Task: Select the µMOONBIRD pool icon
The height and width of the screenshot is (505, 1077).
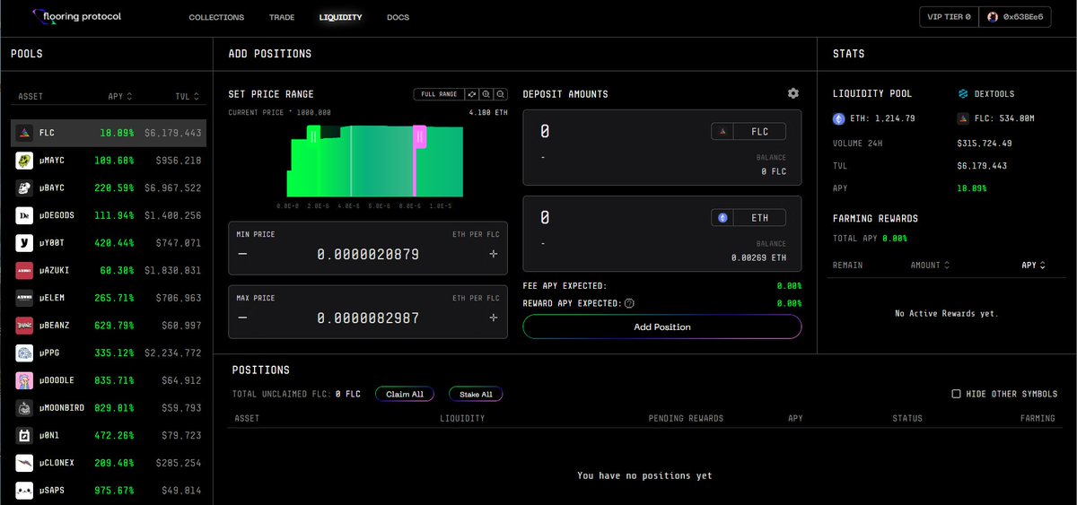Action: [24, 408]
